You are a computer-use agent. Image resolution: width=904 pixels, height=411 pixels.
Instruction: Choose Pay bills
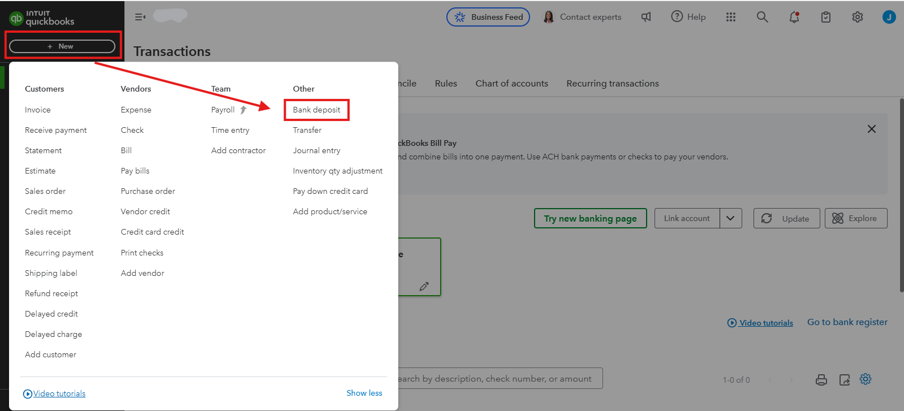(135, 171)
